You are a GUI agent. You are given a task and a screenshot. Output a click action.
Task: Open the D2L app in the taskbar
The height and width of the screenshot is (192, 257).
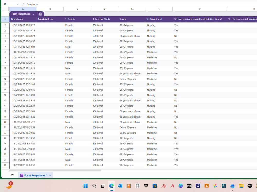[189, 186]
